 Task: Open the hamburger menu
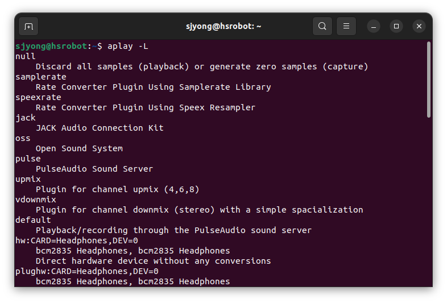[346, 26]
